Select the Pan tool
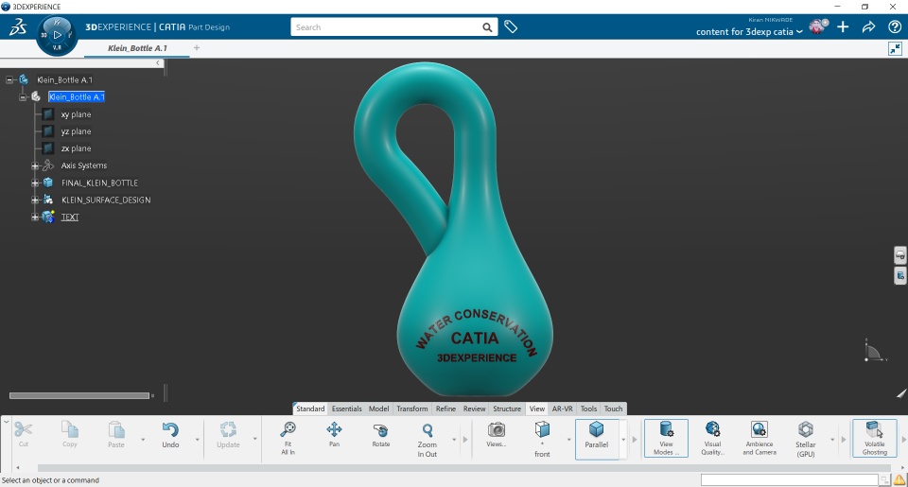Viewport: 908px width, 487px height. tap(334, 434)
